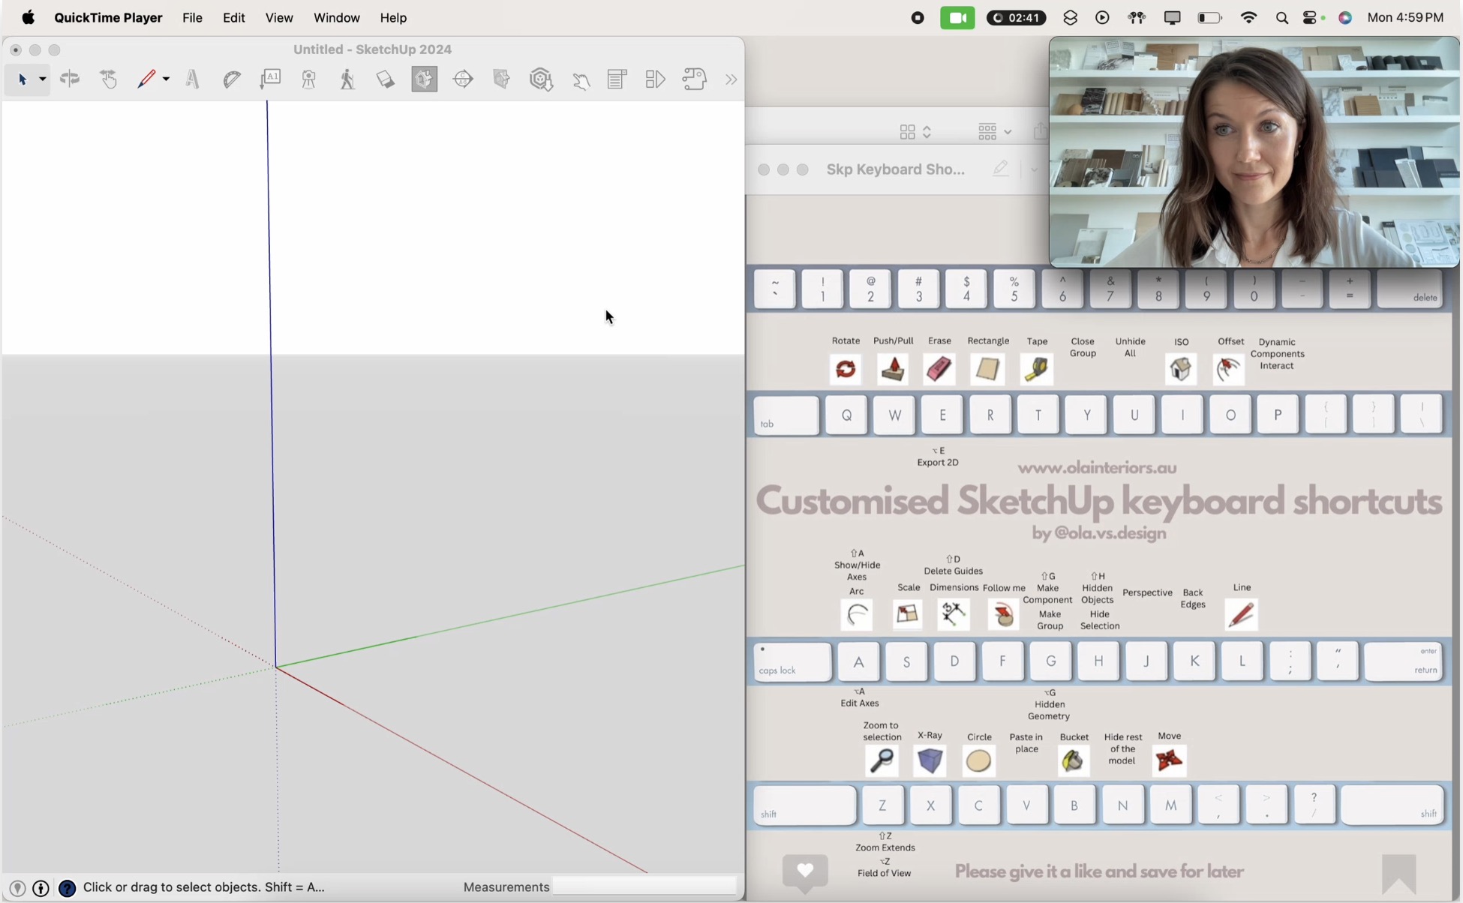The height and width of the screenshot is (903, 1463).
Task: Choose the Walk tool
Action: (x=347, y=79)
